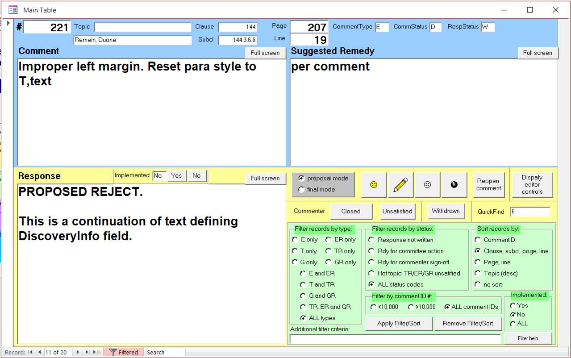Mark comment as Withdrawn
571x358 pixels.
(x=446, y=211)
